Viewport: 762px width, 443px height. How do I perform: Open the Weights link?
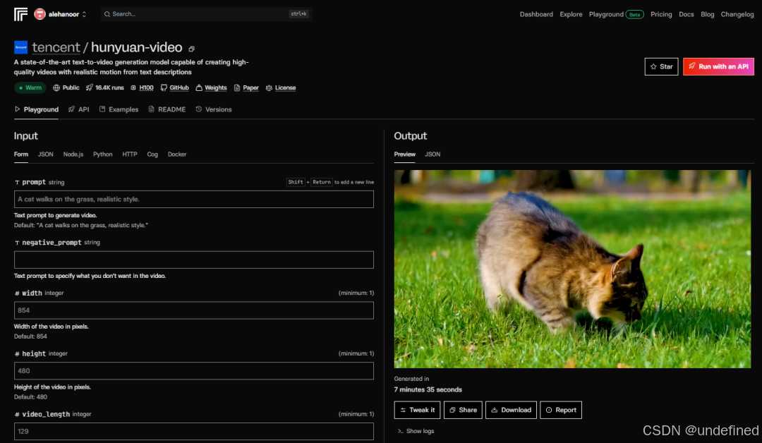pos(215,88)
